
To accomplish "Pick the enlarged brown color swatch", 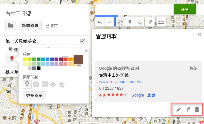I will [79, 59].
